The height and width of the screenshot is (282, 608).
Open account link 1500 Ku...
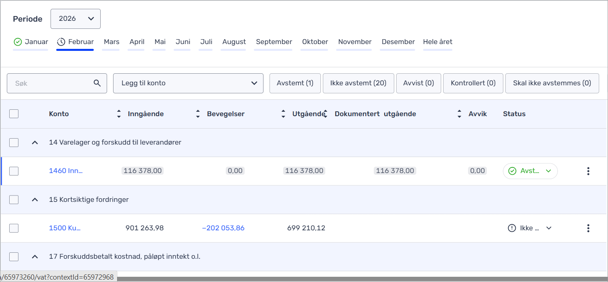click(x=65, y=228)
